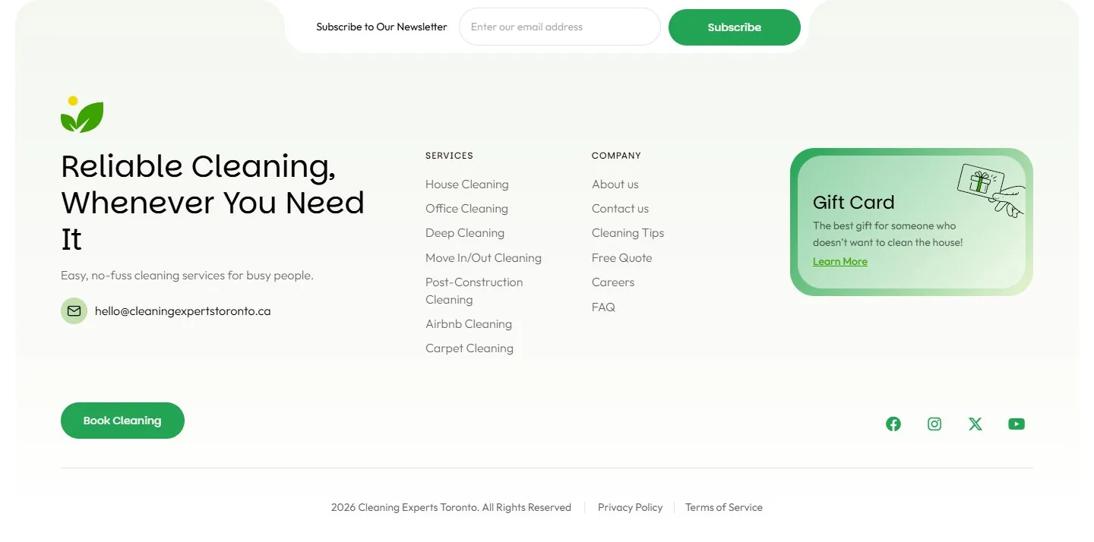Open the Facebook social icon

(x=893, y=424)
